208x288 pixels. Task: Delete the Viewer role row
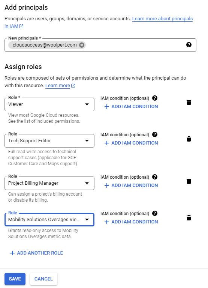click(x=189, y=103)
